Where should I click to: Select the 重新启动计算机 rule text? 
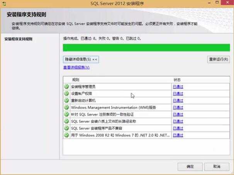point(83,100)
